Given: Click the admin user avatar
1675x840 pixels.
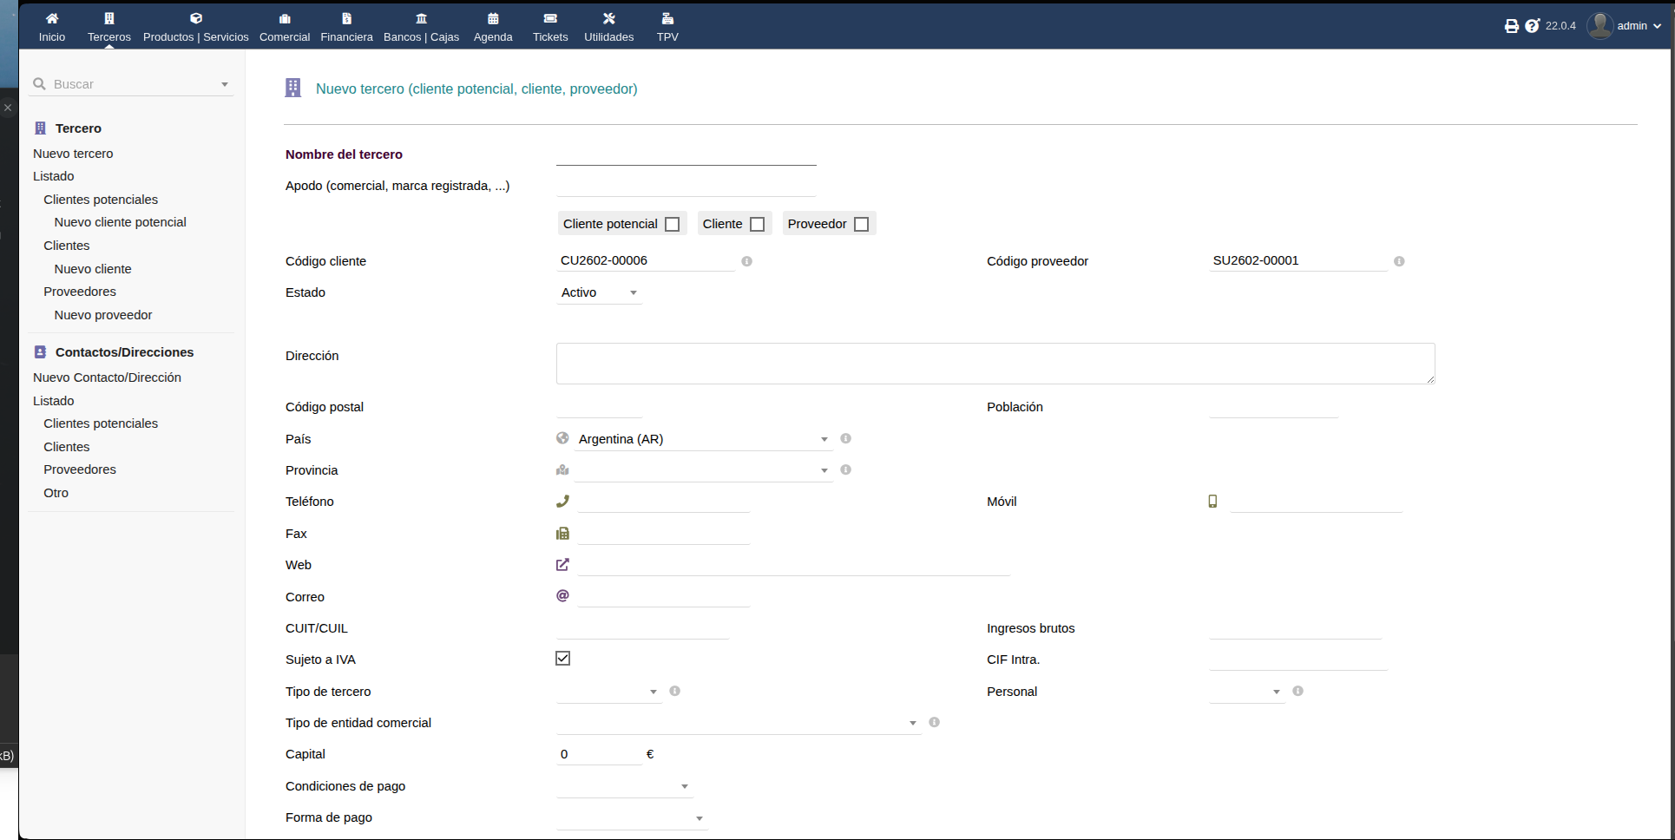Looking at the screenshot, I should click(1599, 26).
